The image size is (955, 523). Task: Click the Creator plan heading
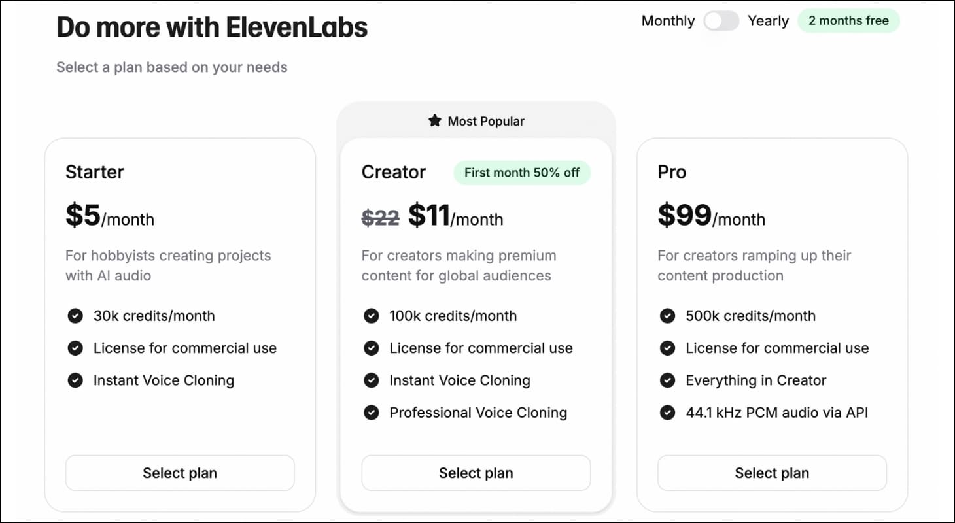click(394, 172)
